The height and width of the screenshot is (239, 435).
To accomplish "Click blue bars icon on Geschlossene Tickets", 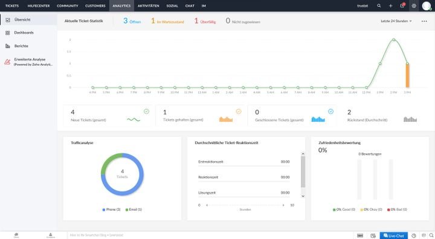I will point(318,119).
